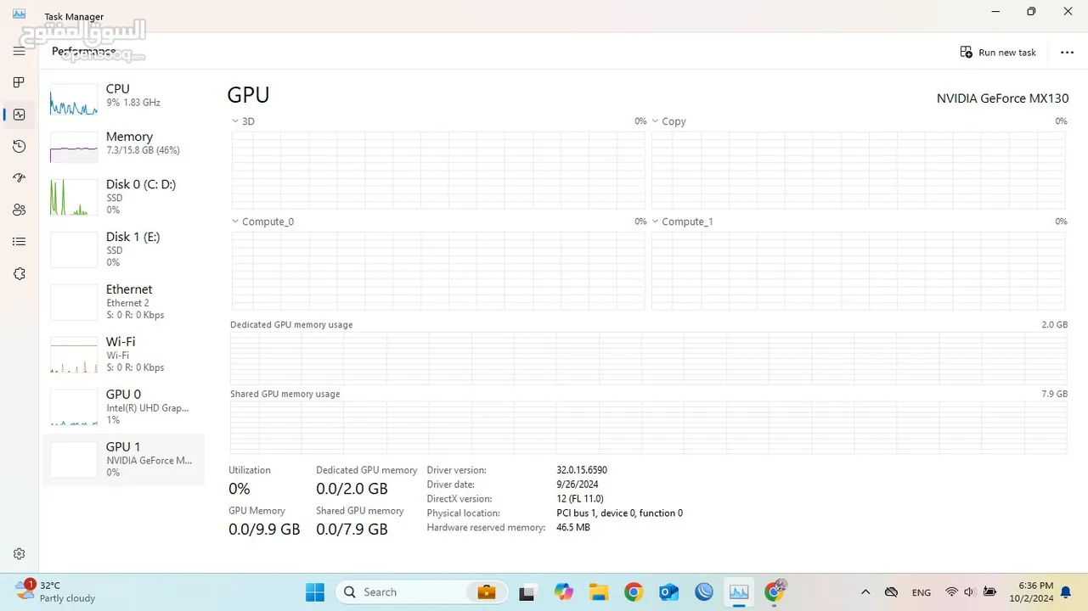Click Shared GPU memory 0.0/7.9 GB value
The width and height of the screenshot is (1088, 611).
(x=352, y=530)
